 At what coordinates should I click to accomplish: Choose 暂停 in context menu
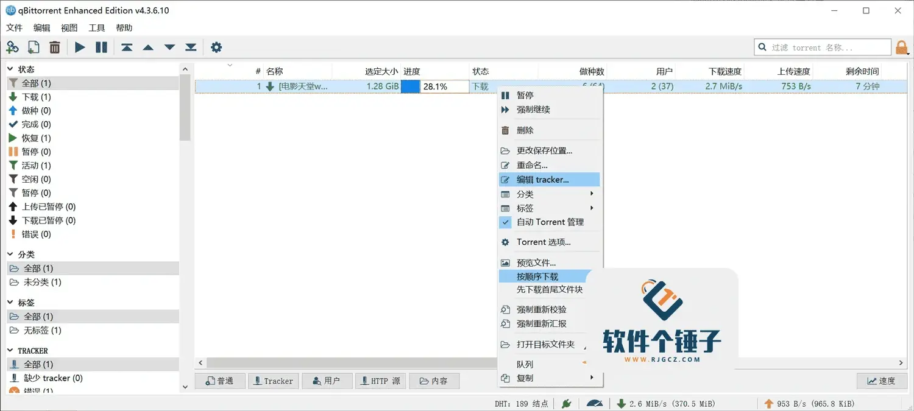[x=550, y=96]
